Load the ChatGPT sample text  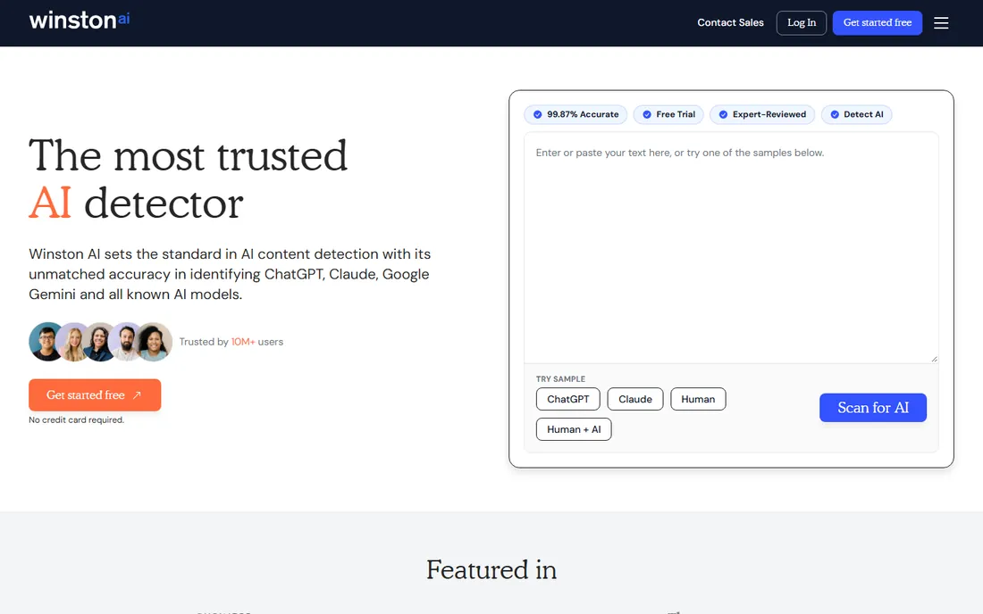[568, 399]
